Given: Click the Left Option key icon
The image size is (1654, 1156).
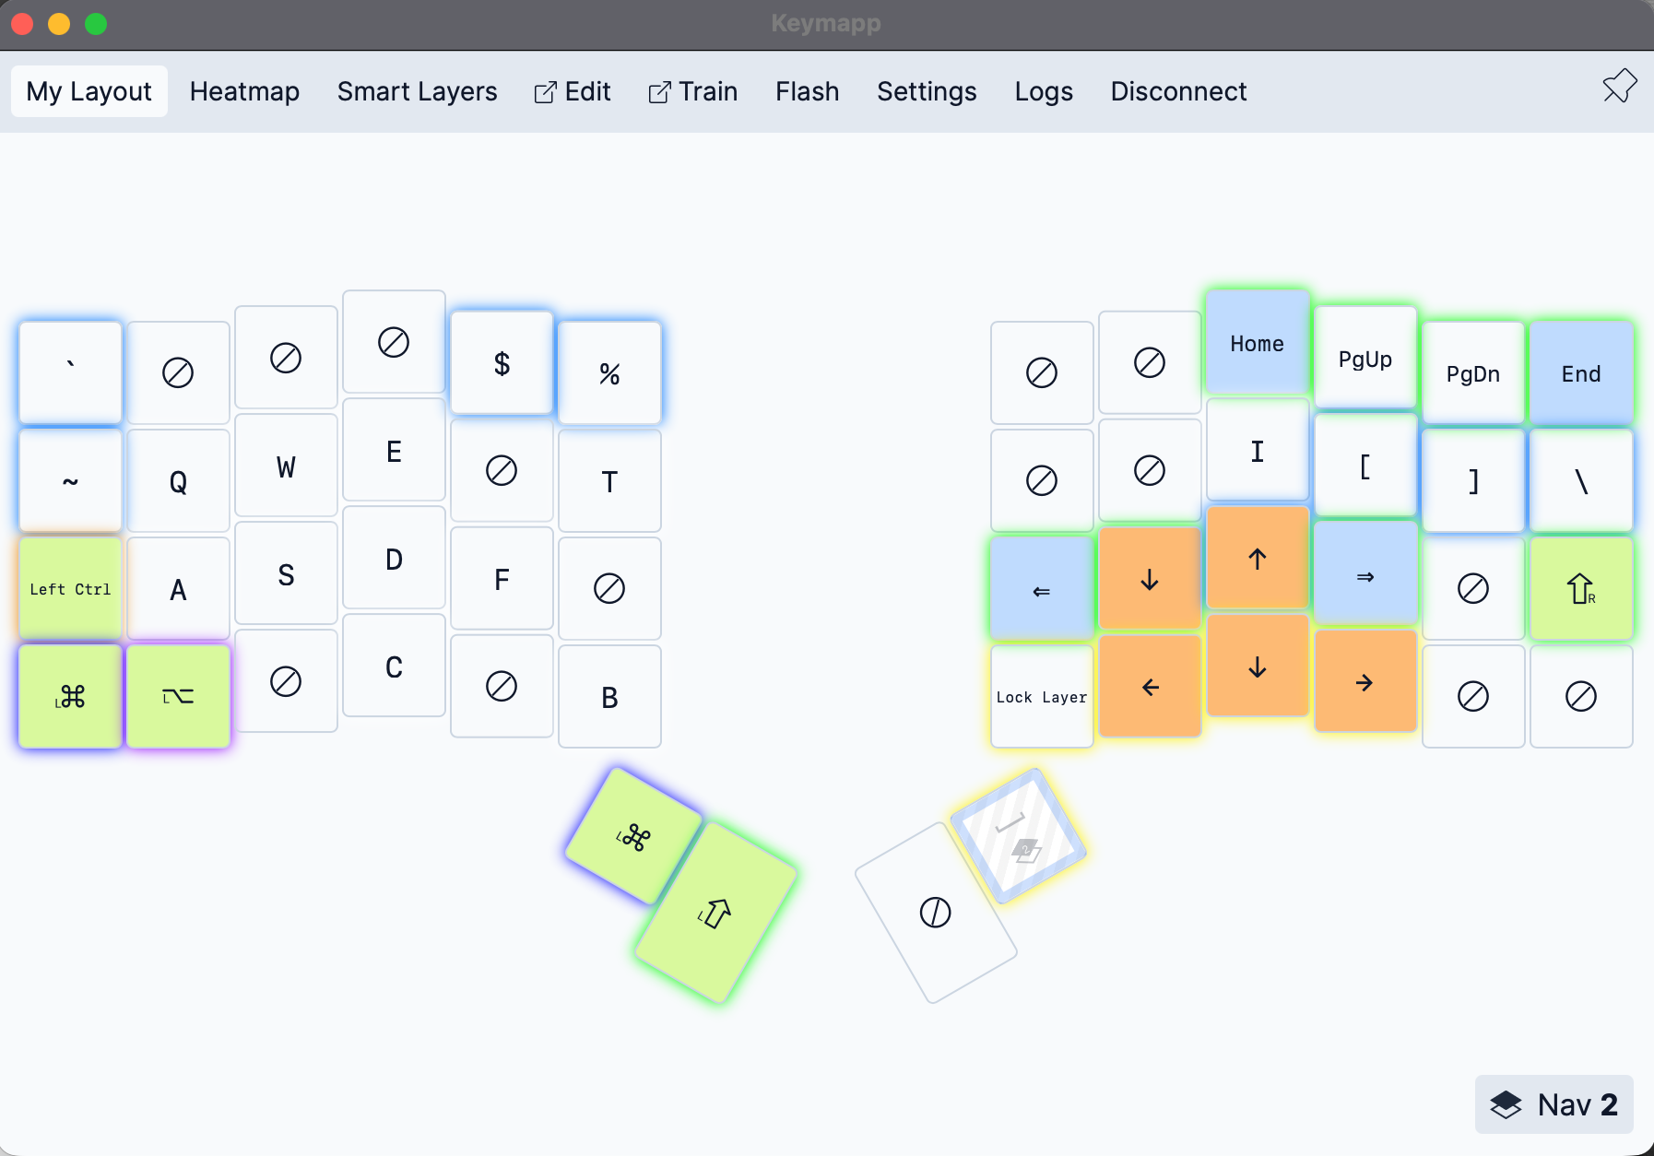Looking at the screenshot, I should click(x=178, y=696).
